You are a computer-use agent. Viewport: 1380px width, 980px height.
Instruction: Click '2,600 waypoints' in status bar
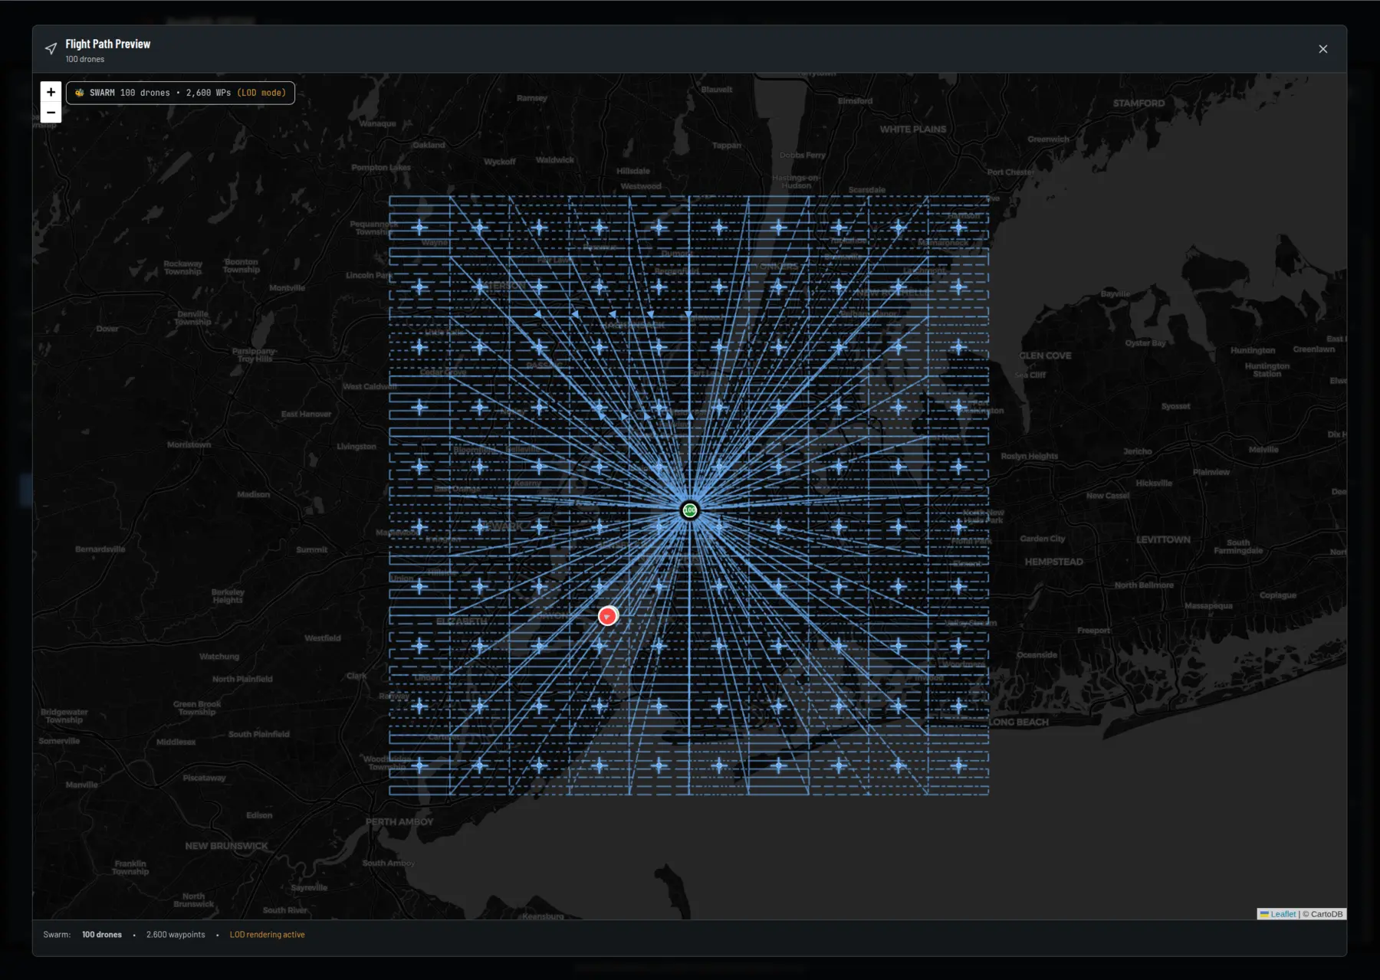[176, 935]
